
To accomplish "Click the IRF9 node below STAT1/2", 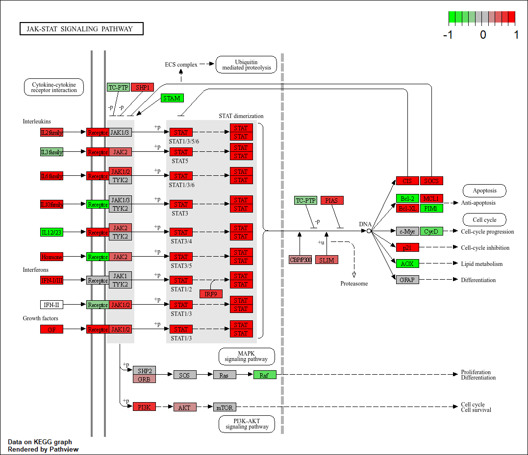I will tap(211, 294).
